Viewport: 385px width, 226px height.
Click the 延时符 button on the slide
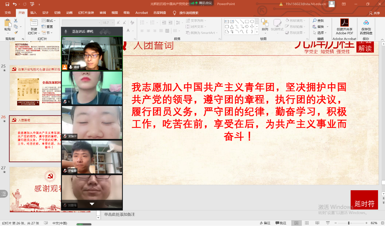pos(364,200)
